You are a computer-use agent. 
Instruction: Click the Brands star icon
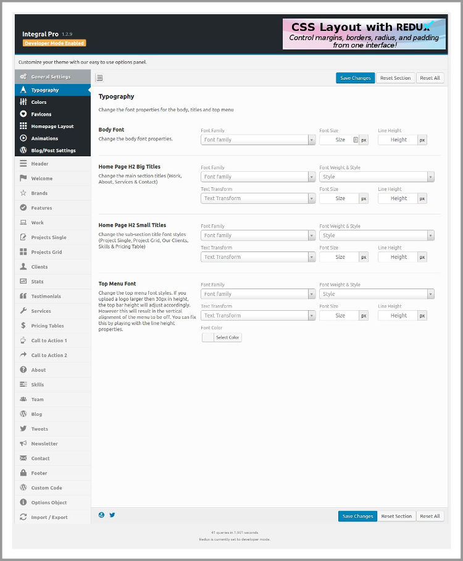pyautogui.click(x=23, y=193)
